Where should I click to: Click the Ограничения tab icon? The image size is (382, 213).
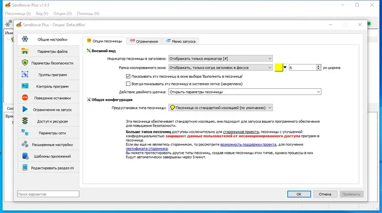coord(132,41)
